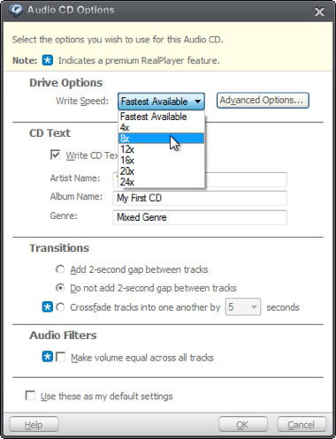
Task: Click the Album Name text field
Action: click(x=200, y=198)
